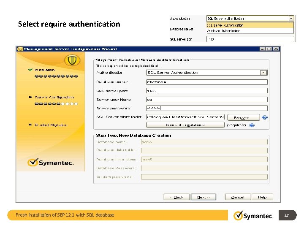Click the Database Password field
Viewport: 304px width, 228px height.
click(x=204, y=168)
